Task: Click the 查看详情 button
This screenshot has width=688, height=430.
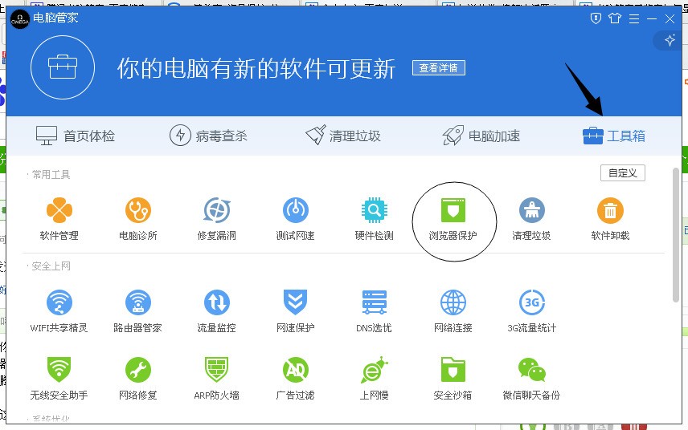Action: (438, 68)
